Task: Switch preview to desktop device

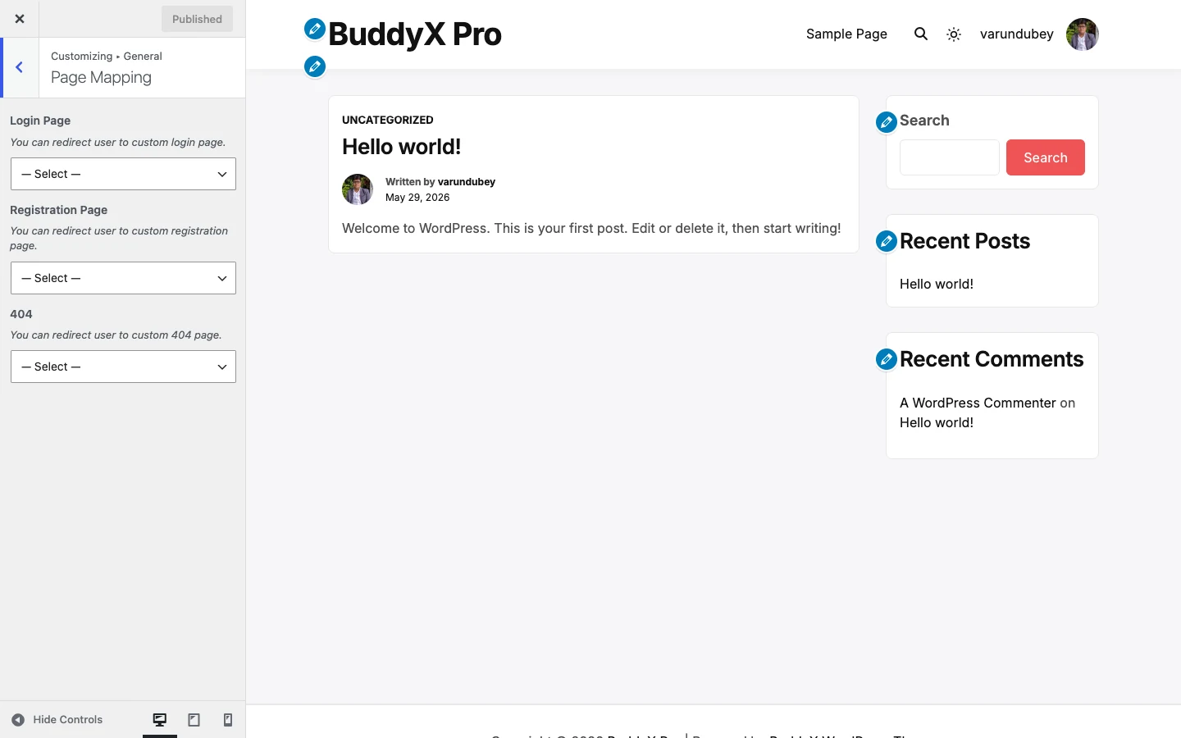Action: [x=160, y=720]
